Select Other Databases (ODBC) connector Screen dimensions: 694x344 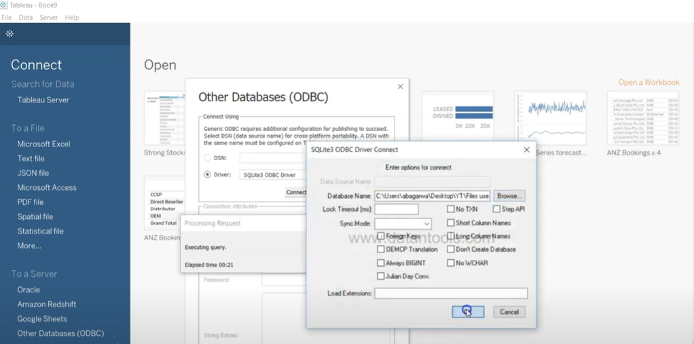(x=60, y=333)
